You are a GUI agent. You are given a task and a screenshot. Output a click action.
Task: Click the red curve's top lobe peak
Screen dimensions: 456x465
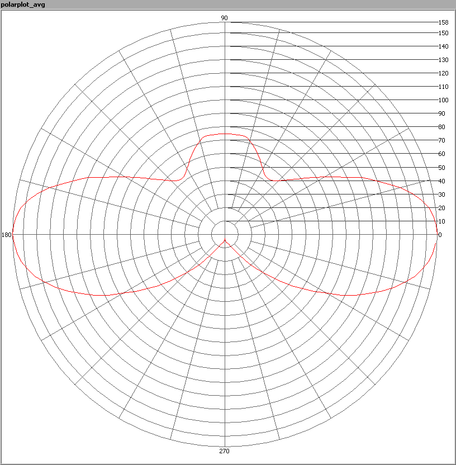224,134
